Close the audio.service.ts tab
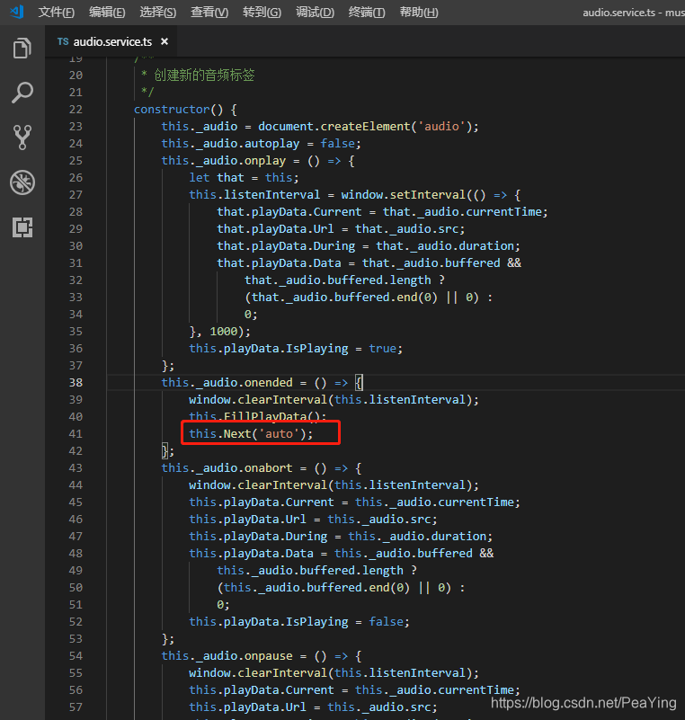 165,41
